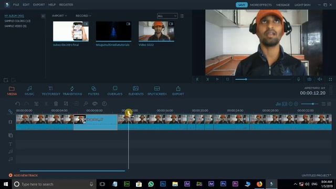Click ADD NEW TRACK
The image size is (336, 189).
23,175
